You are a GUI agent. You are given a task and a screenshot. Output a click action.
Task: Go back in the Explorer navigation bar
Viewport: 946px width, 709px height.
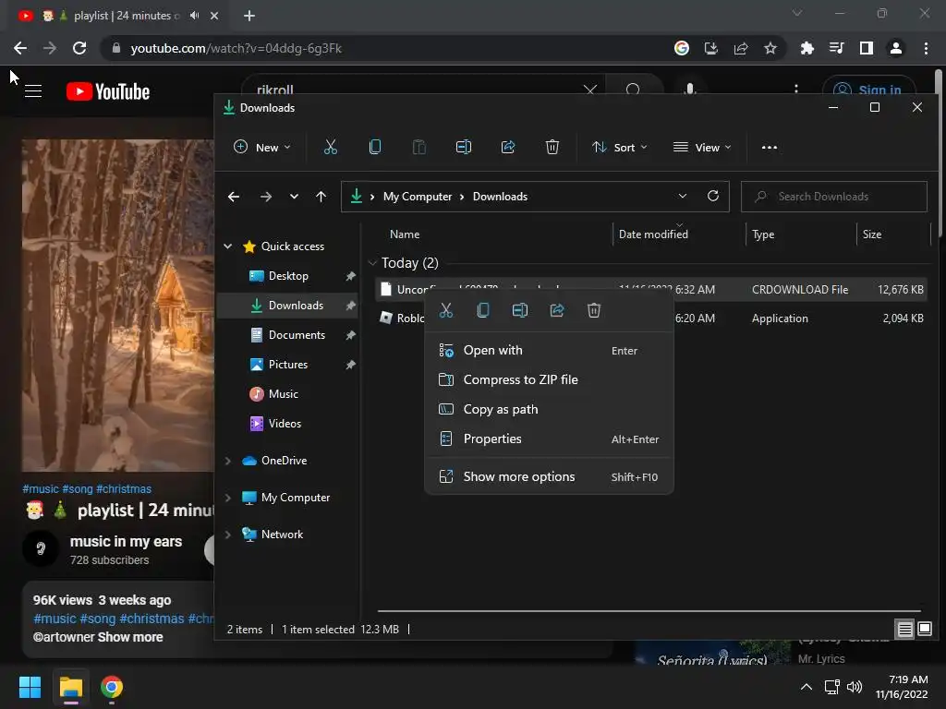point(234,197)
